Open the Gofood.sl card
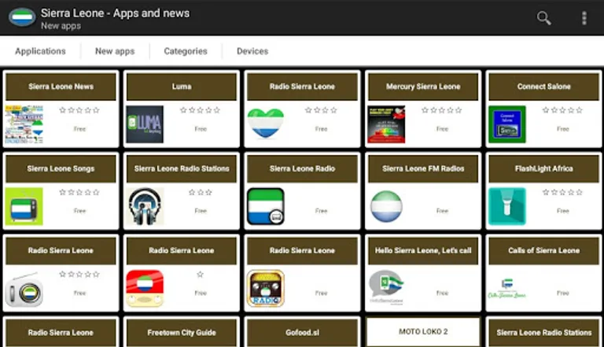Screen dimensions: 604x347 [x=302, y=332]
